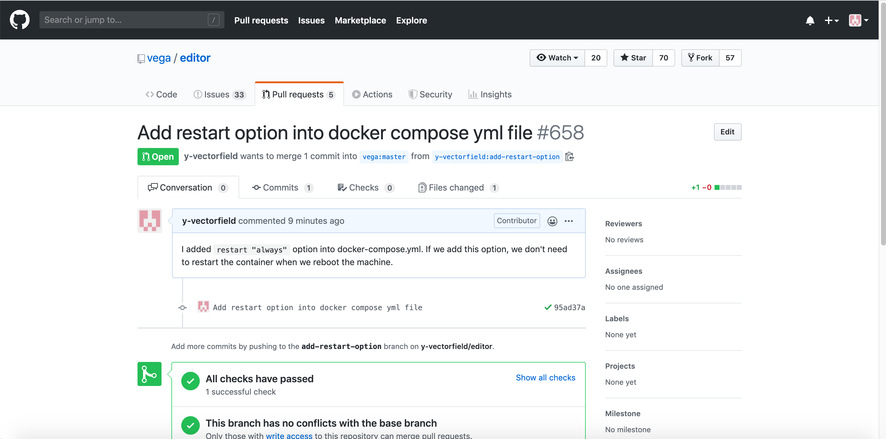
Task: Focus the Search or jump to field
Action: tap(132, 20)
